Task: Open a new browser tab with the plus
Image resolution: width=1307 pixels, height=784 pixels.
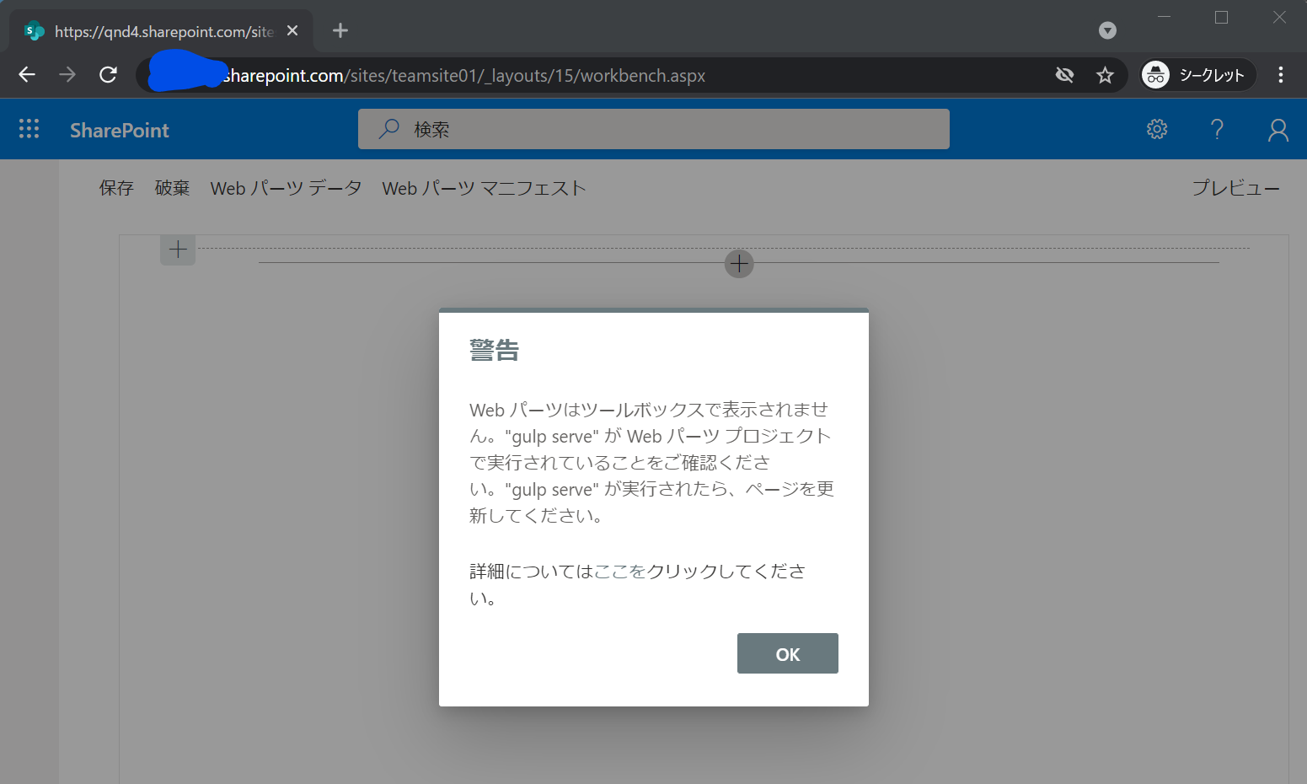Action: click(x=340, y=30)
